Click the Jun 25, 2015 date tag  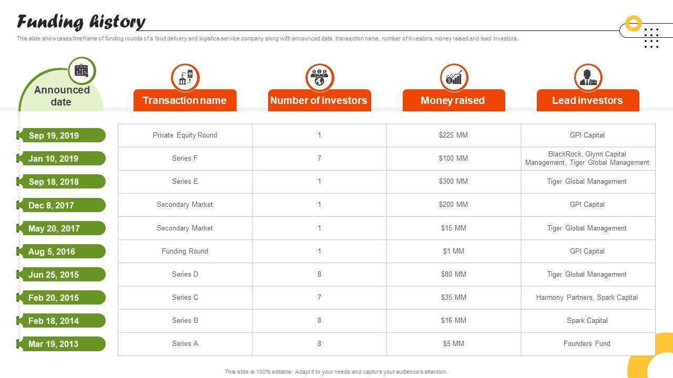[x=61, y=275]
